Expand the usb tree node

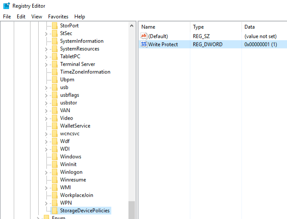(46, 87)
